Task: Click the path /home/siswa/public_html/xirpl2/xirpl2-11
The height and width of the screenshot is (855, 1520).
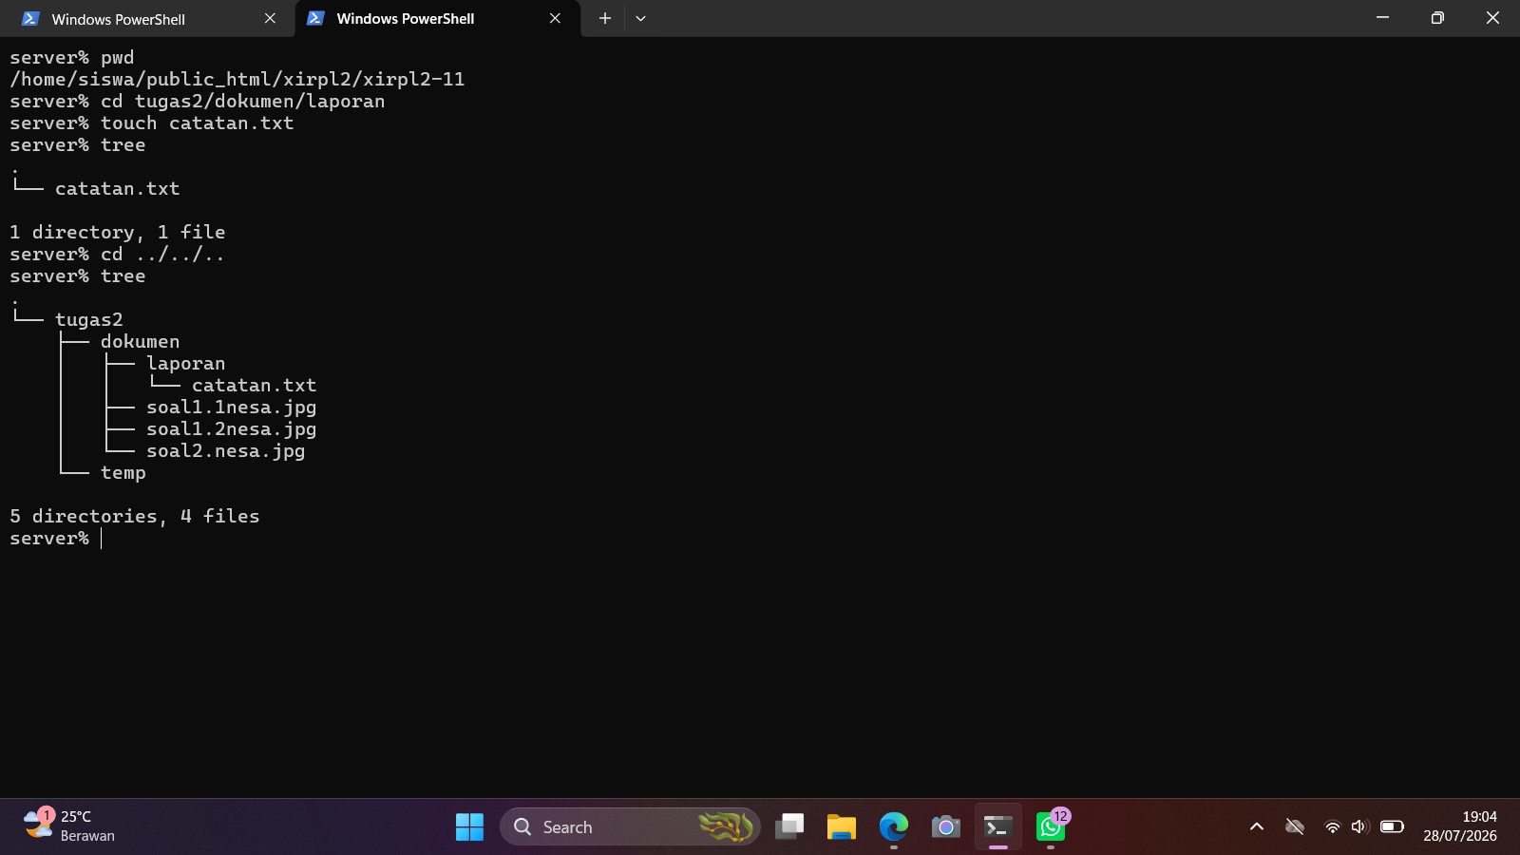Action: pos(237,79)
